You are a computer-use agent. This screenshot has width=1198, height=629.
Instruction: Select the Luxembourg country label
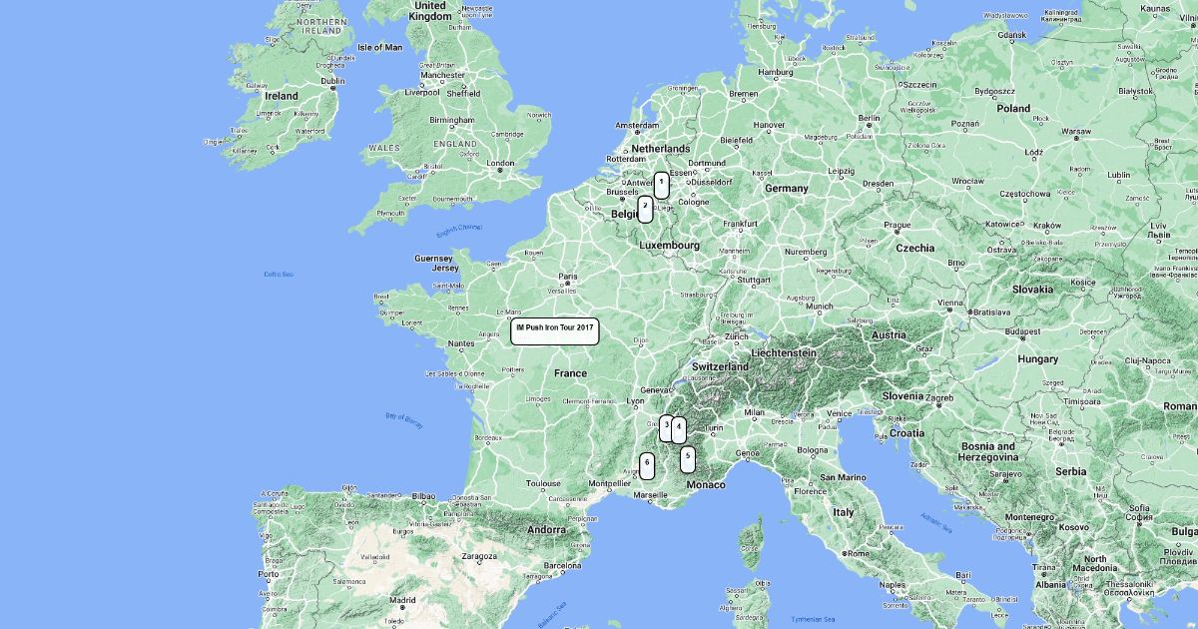point(670,245)
